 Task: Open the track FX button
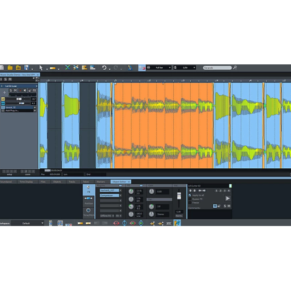point(34,91)
